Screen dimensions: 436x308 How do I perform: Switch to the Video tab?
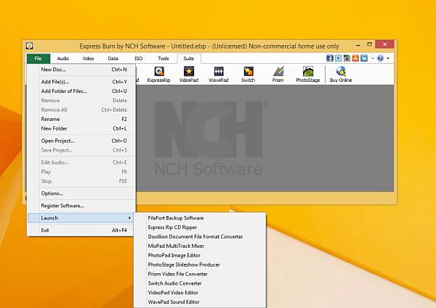[88, 59]
